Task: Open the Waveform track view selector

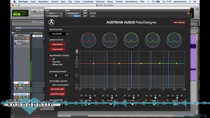Action: pos(21,41)
